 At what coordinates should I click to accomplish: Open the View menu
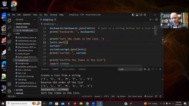[35, 15]
